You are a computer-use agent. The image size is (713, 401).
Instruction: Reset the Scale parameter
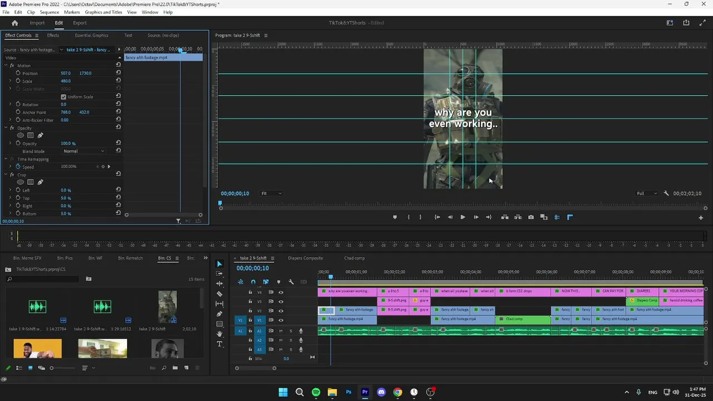click(118, 81)
